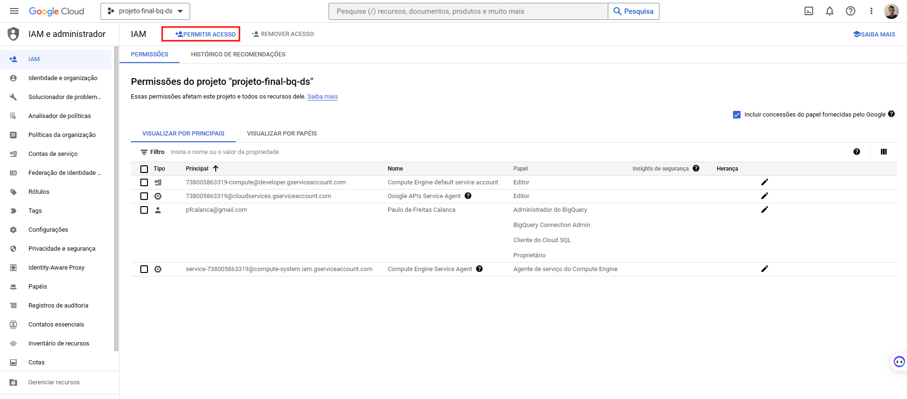Screen dimensions: 907x399
Task: Toggle select-all checkbox in table header
Action: 144,169
